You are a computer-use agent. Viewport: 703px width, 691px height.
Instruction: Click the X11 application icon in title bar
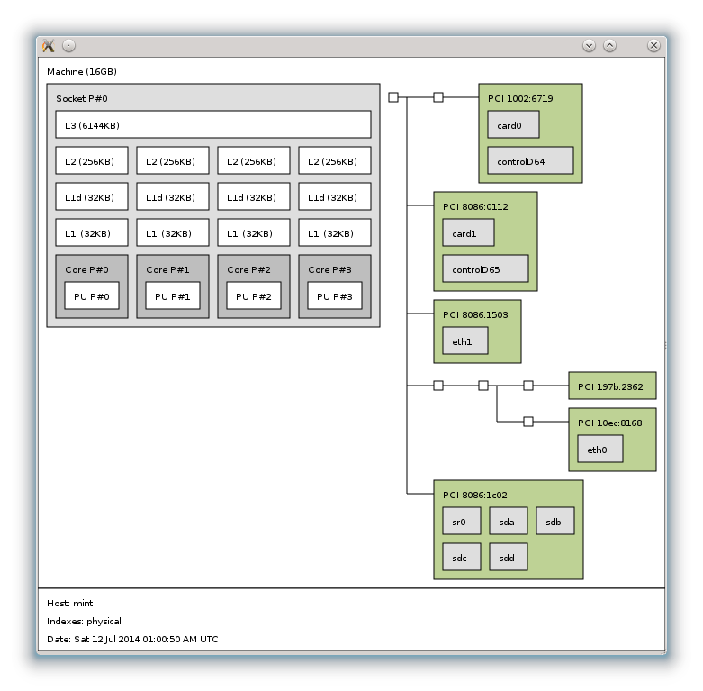[x=49, y=46]
